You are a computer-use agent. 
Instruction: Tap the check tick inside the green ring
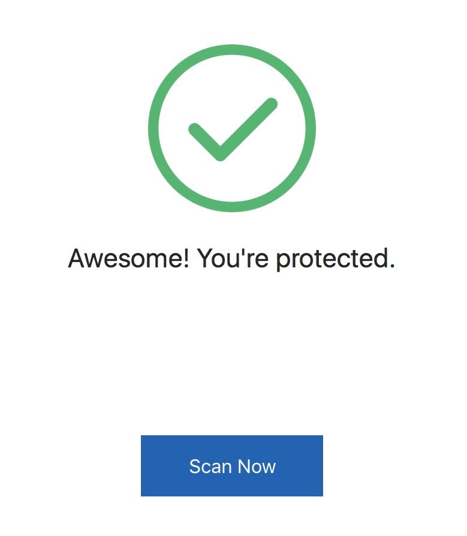233,130
